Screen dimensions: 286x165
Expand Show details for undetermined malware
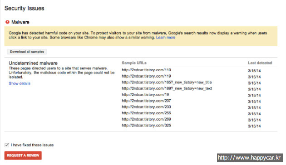tap(20, 83)
